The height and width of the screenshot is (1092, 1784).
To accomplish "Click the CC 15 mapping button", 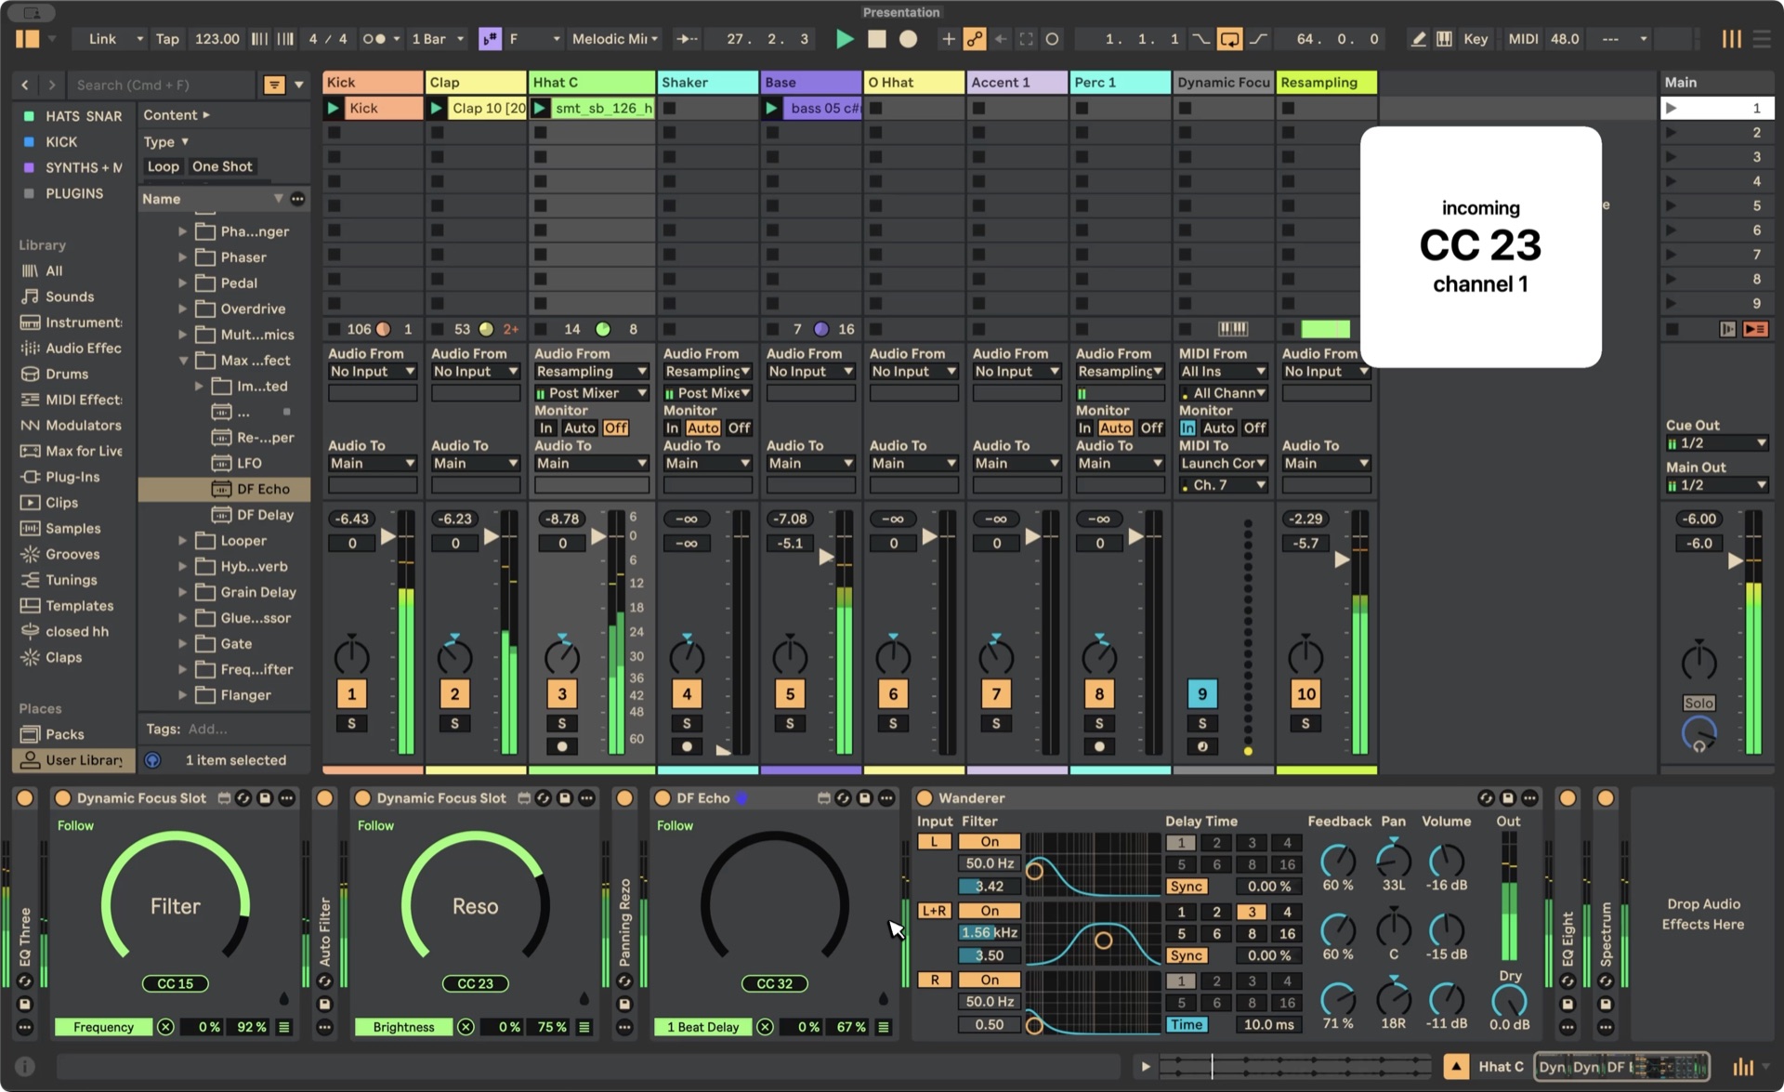I will (x=176, y=983).
